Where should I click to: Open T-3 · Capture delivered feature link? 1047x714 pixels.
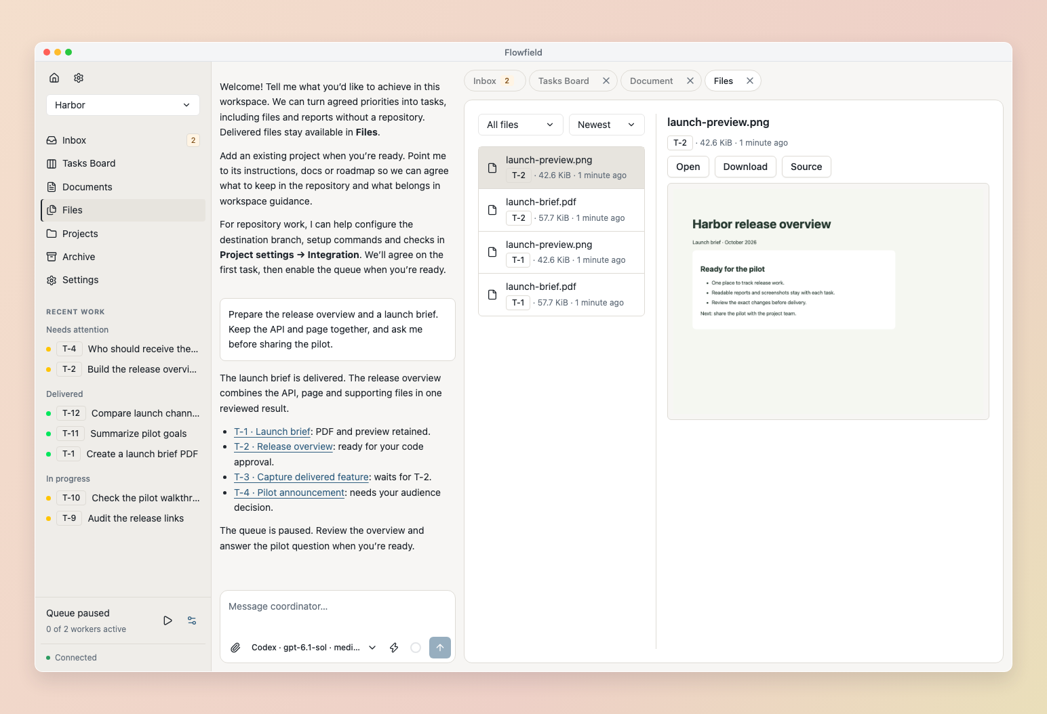click(301, 477)
